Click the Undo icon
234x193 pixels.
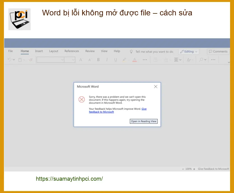pyautogui.click(x=10, y=60)
